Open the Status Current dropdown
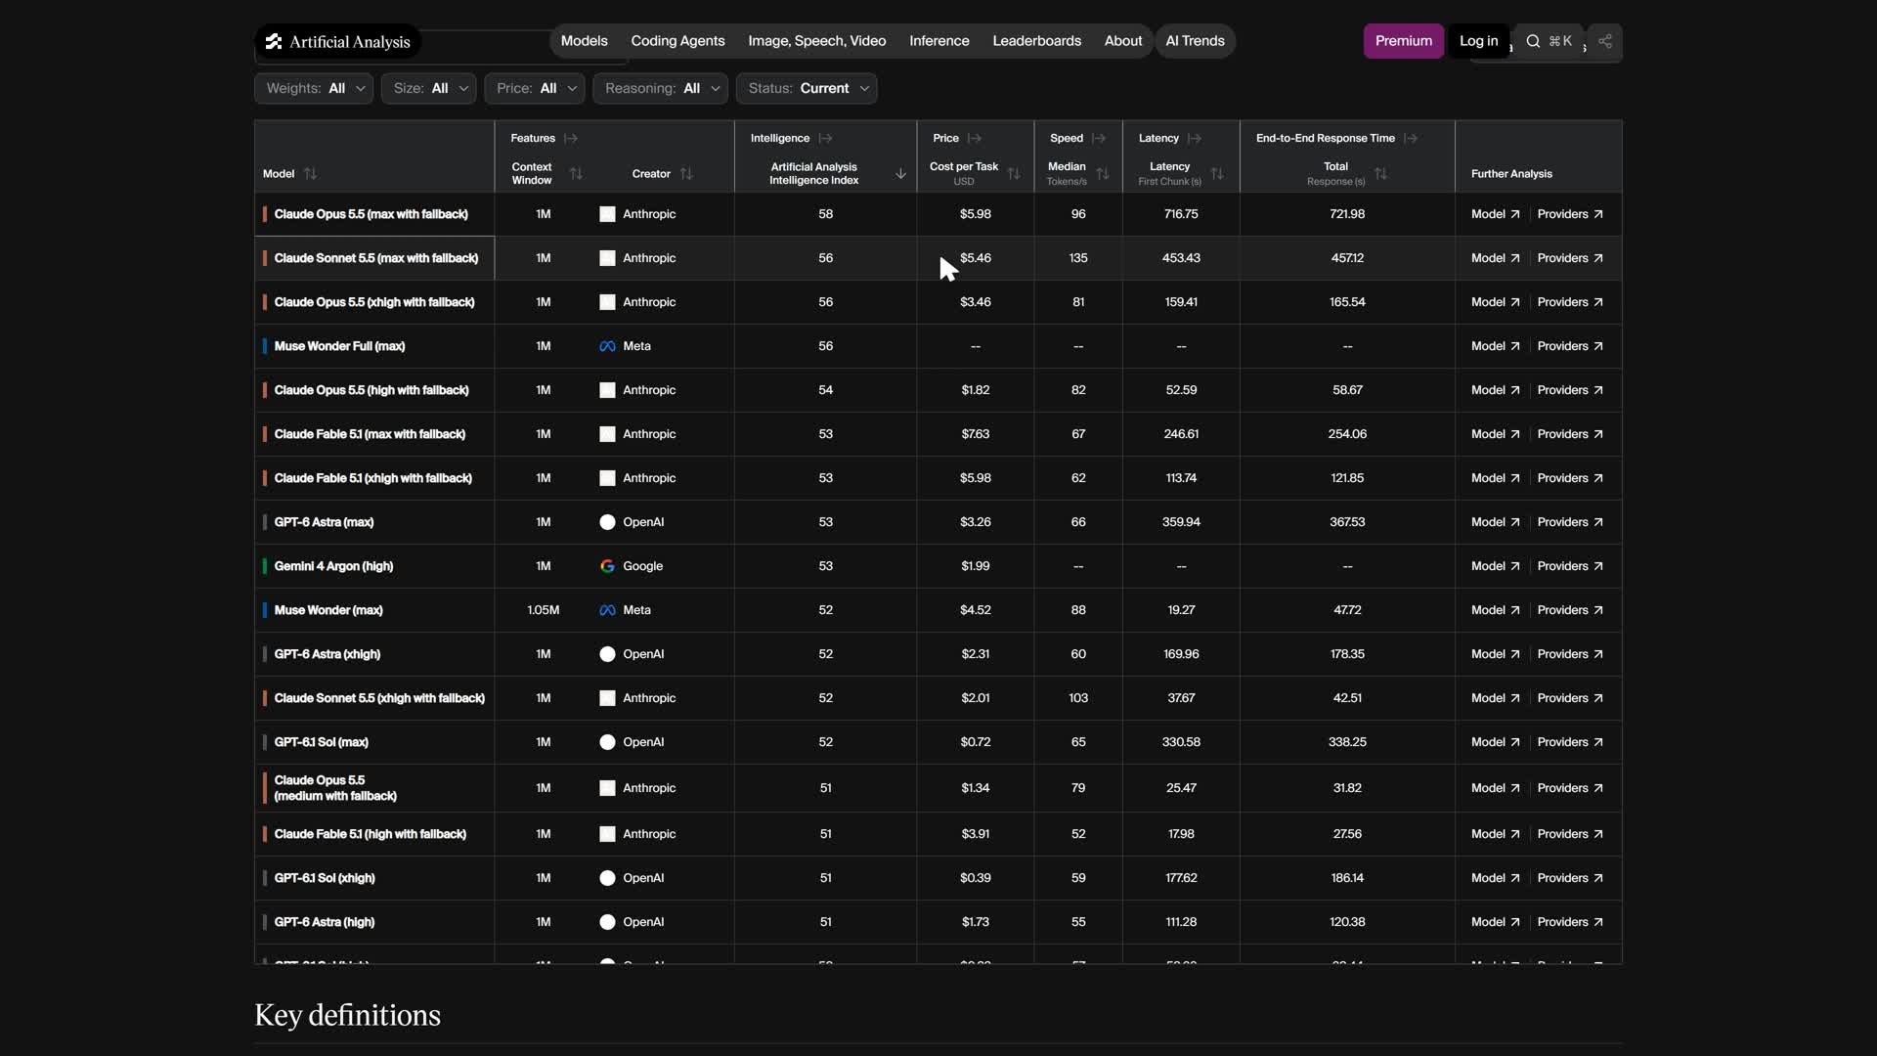The width and height of the screenshot is (1877, 1056). [807, 88]
